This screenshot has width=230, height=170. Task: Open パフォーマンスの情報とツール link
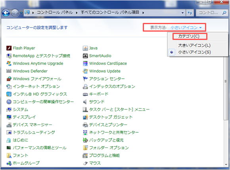click(40, 147)
